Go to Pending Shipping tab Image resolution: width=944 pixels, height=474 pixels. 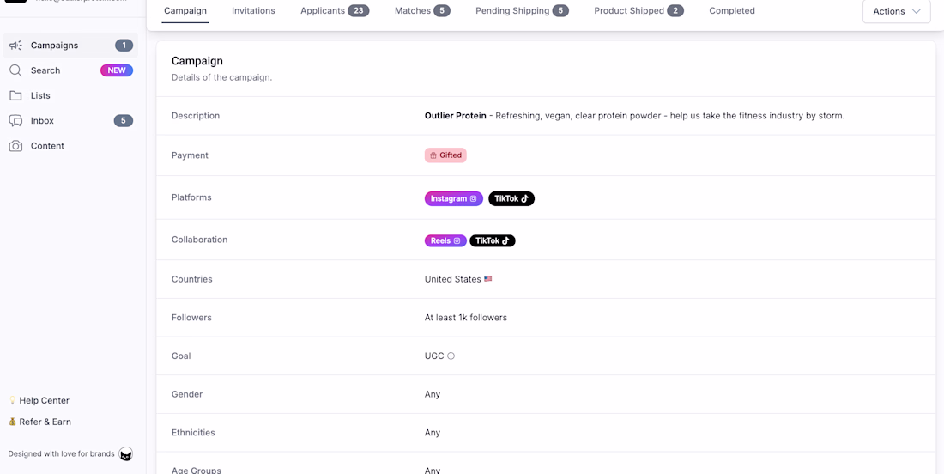[x=521, y=11]
